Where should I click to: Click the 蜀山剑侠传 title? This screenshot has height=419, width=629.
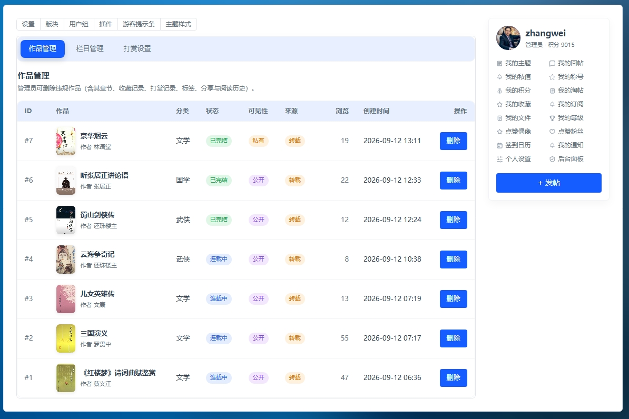click(97, 215)
